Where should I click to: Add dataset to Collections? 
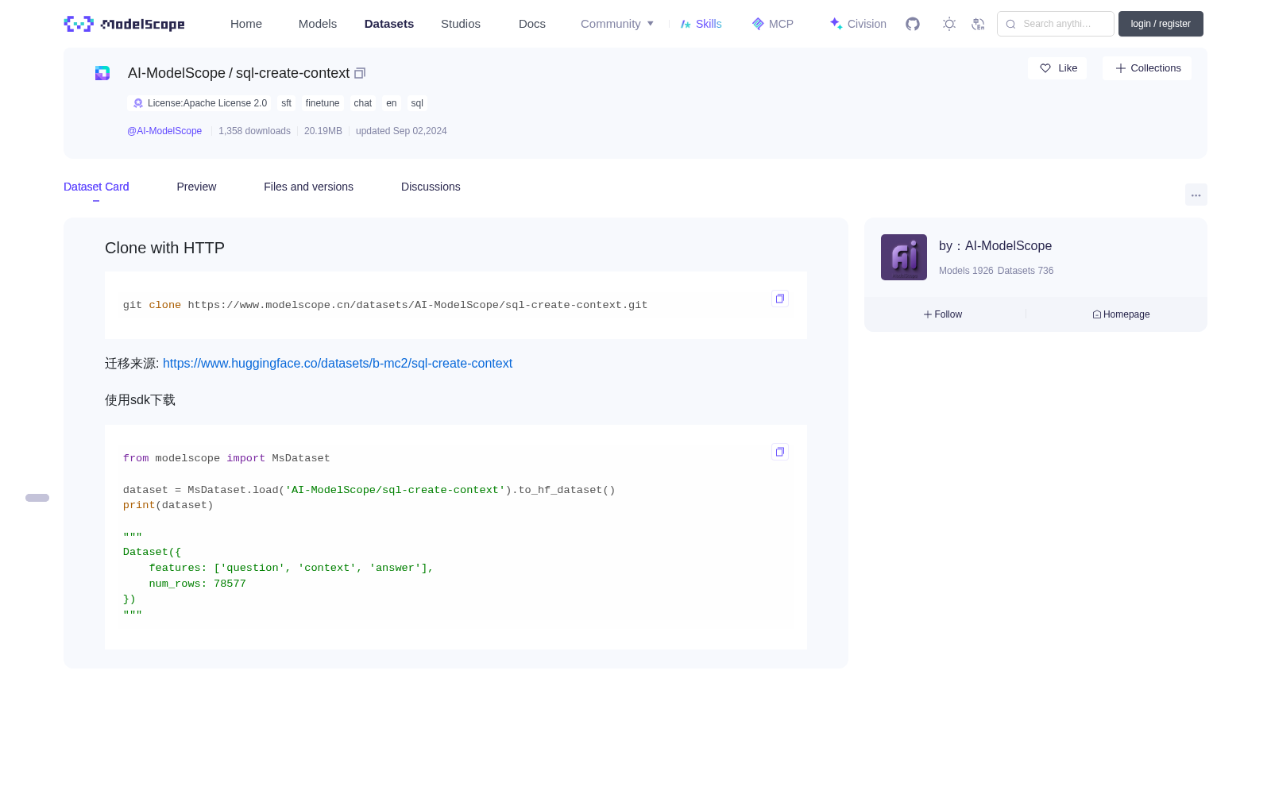[1147, 68]
